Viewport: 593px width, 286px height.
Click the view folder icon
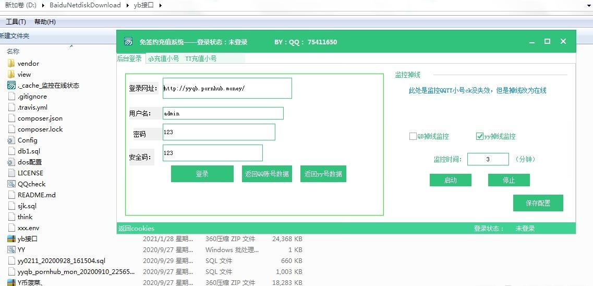11,74
